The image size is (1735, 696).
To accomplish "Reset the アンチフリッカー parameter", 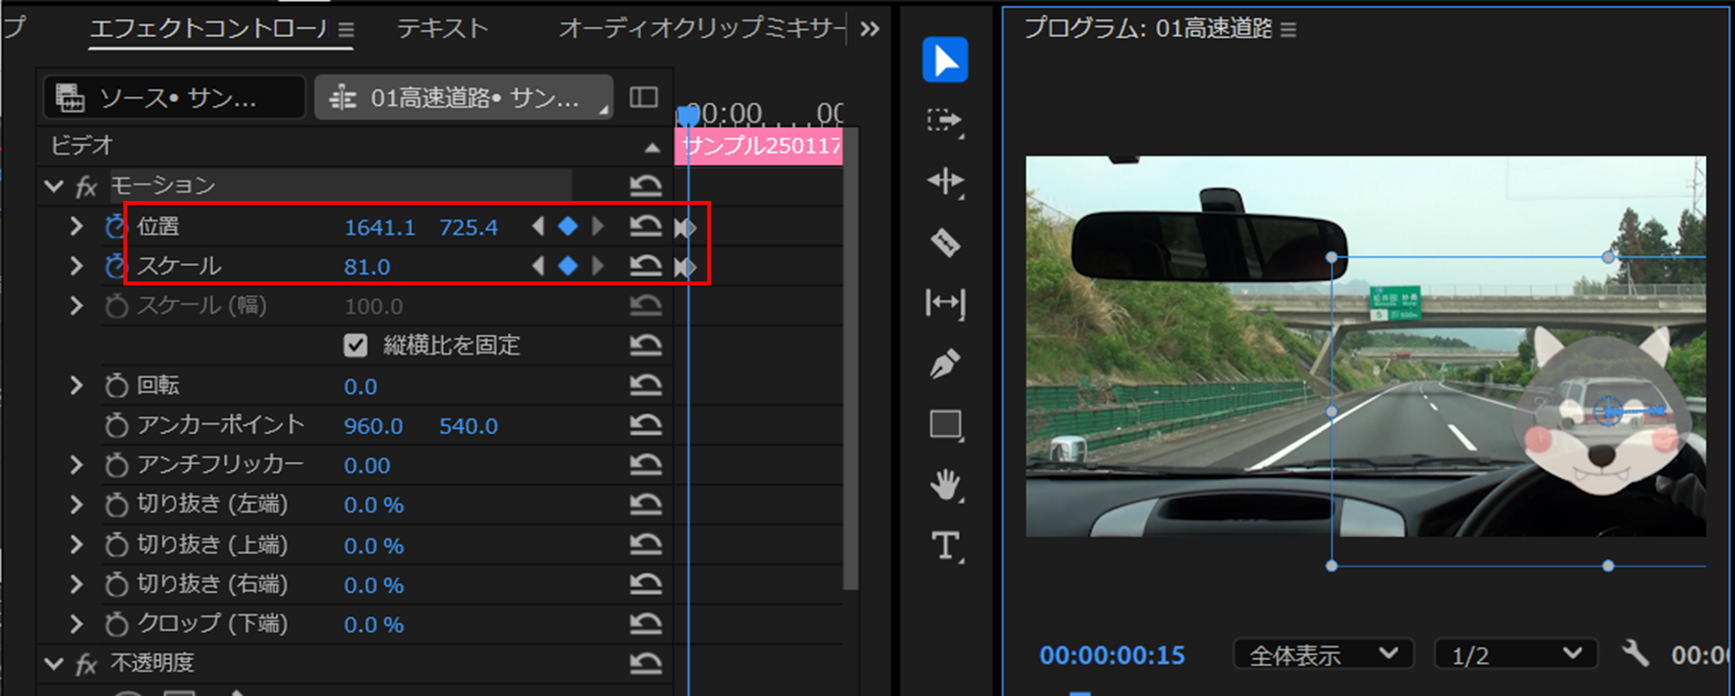I will coord(645,465).
